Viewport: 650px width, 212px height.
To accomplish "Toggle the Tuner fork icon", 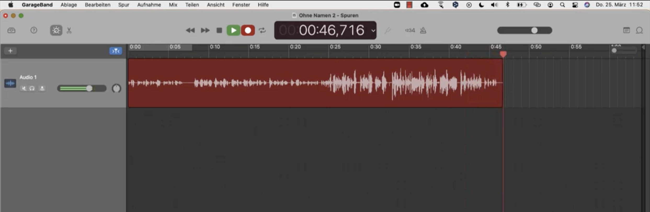I will tap(388, 30).
